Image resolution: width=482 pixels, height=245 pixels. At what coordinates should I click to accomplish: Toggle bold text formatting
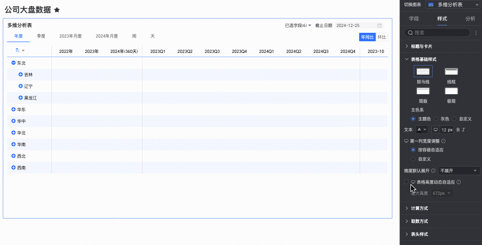[458, 130]
